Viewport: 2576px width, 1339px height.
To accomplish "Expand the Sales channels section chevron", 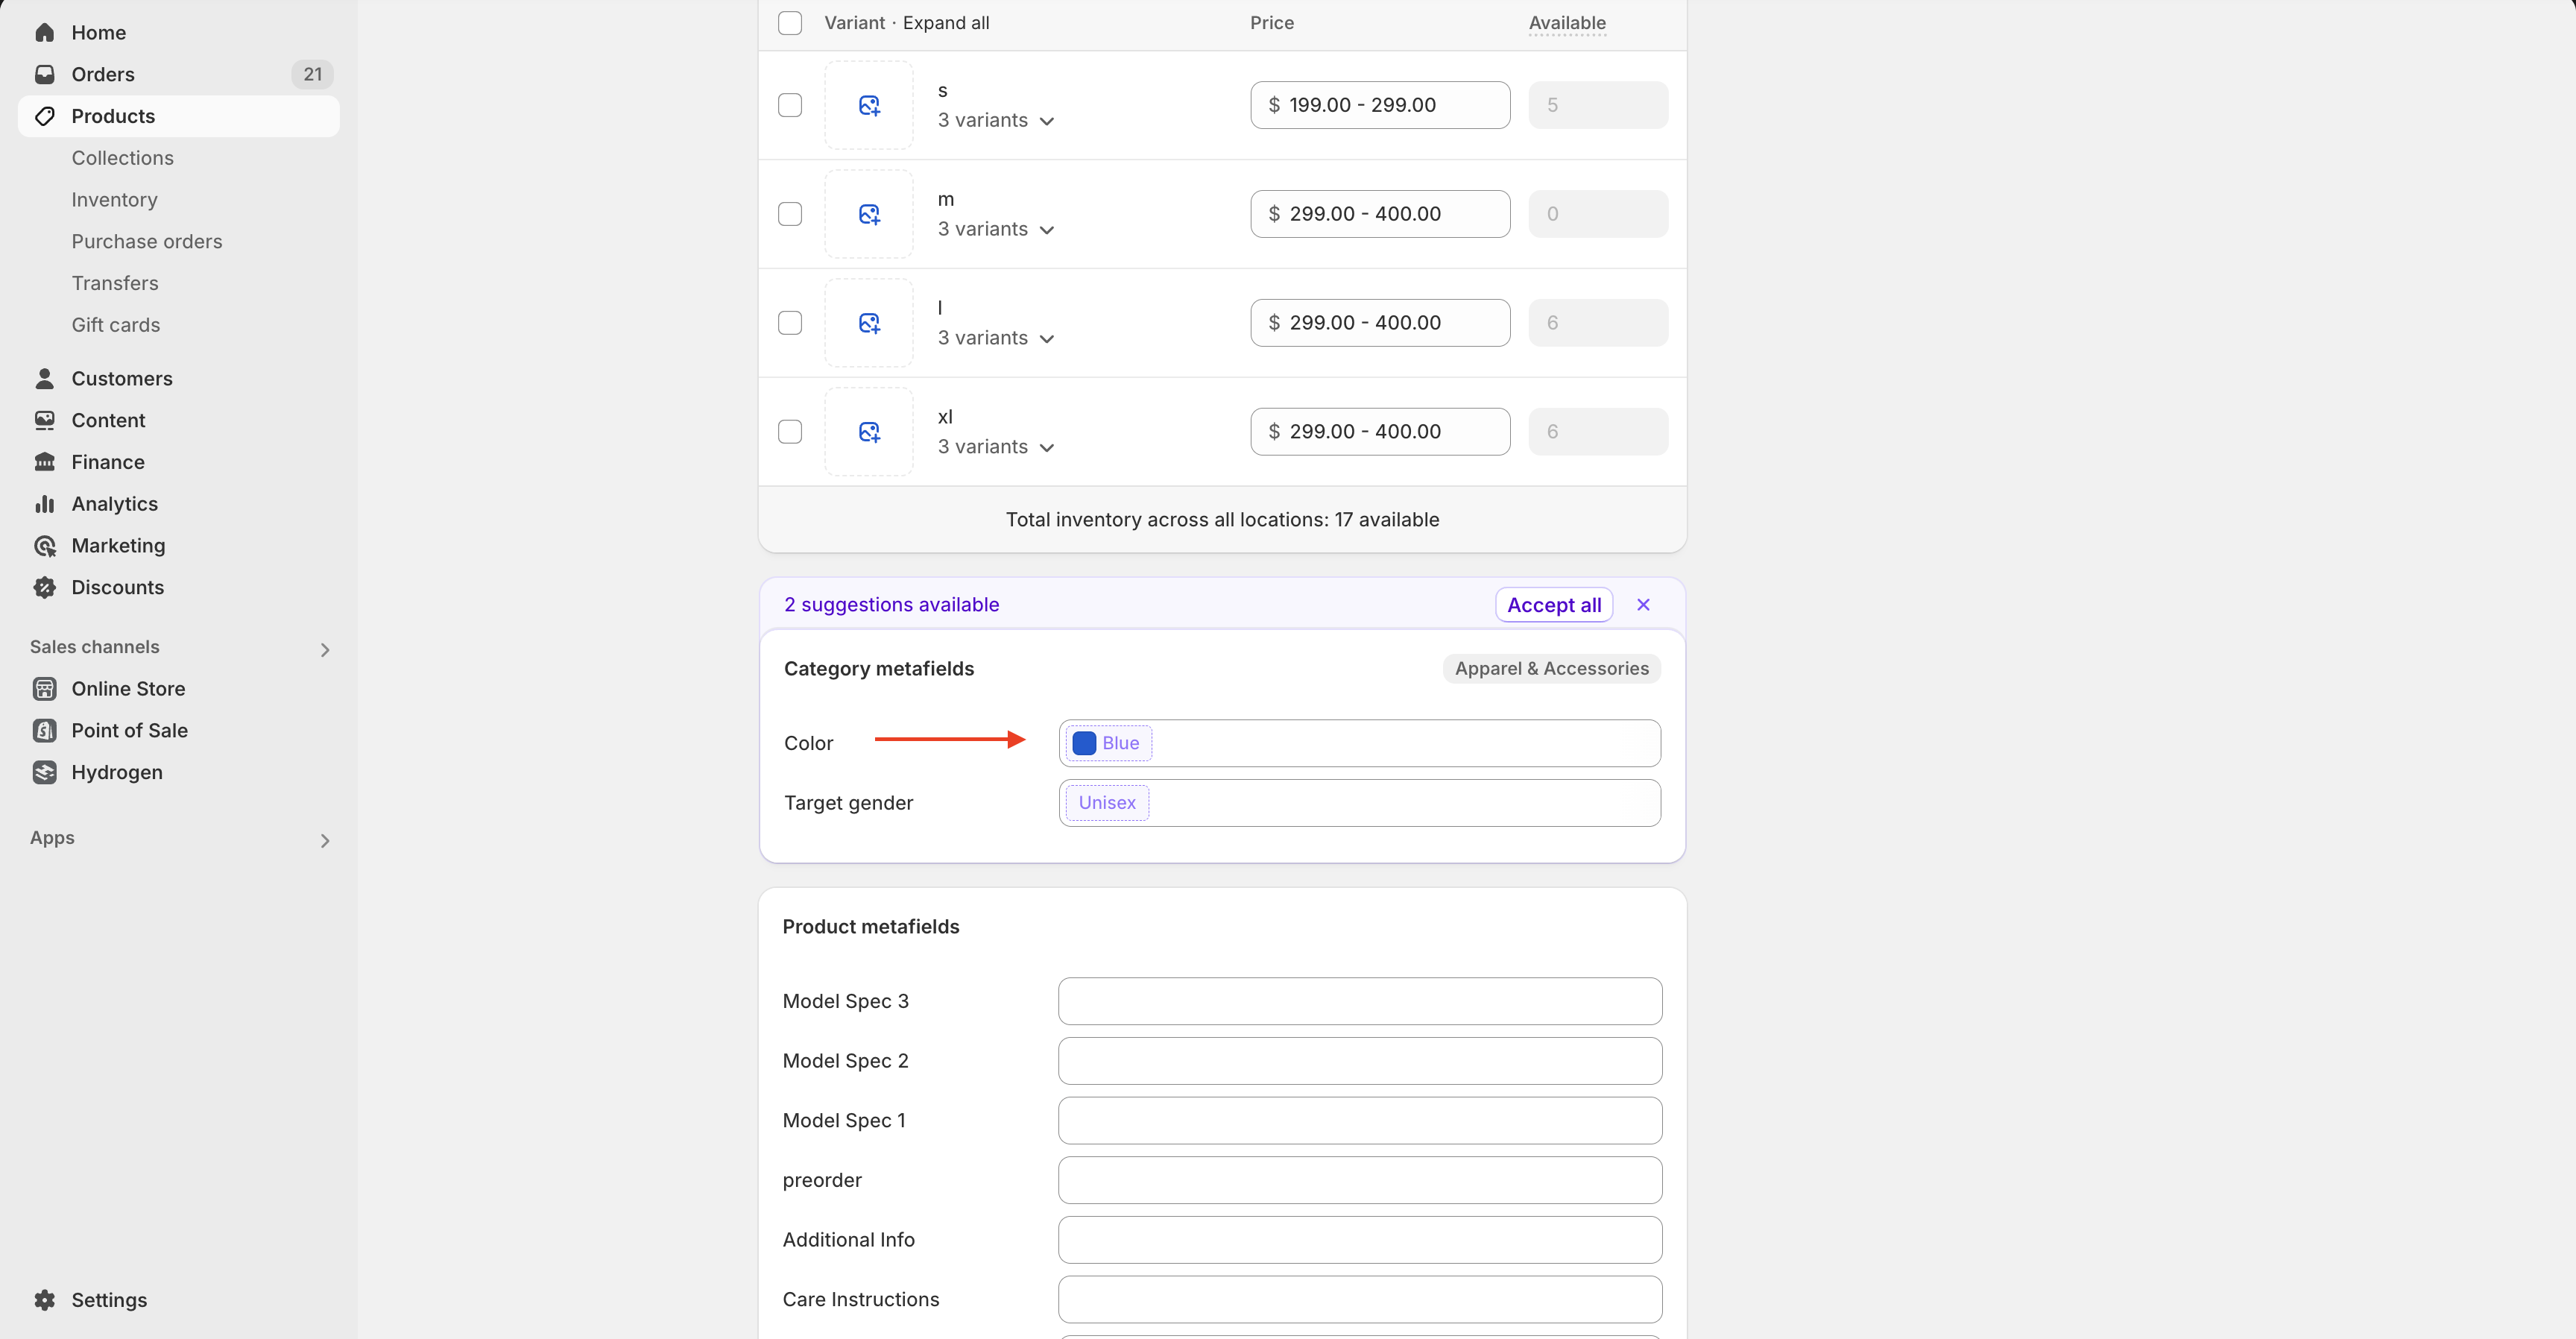I will [x=325, y=650].
